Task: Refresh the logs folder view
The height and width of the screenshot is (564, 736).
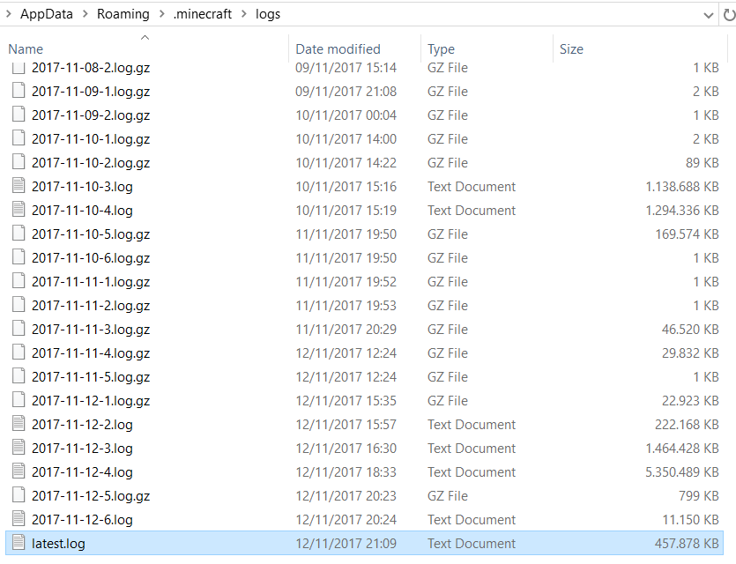Action: (729, 15)
